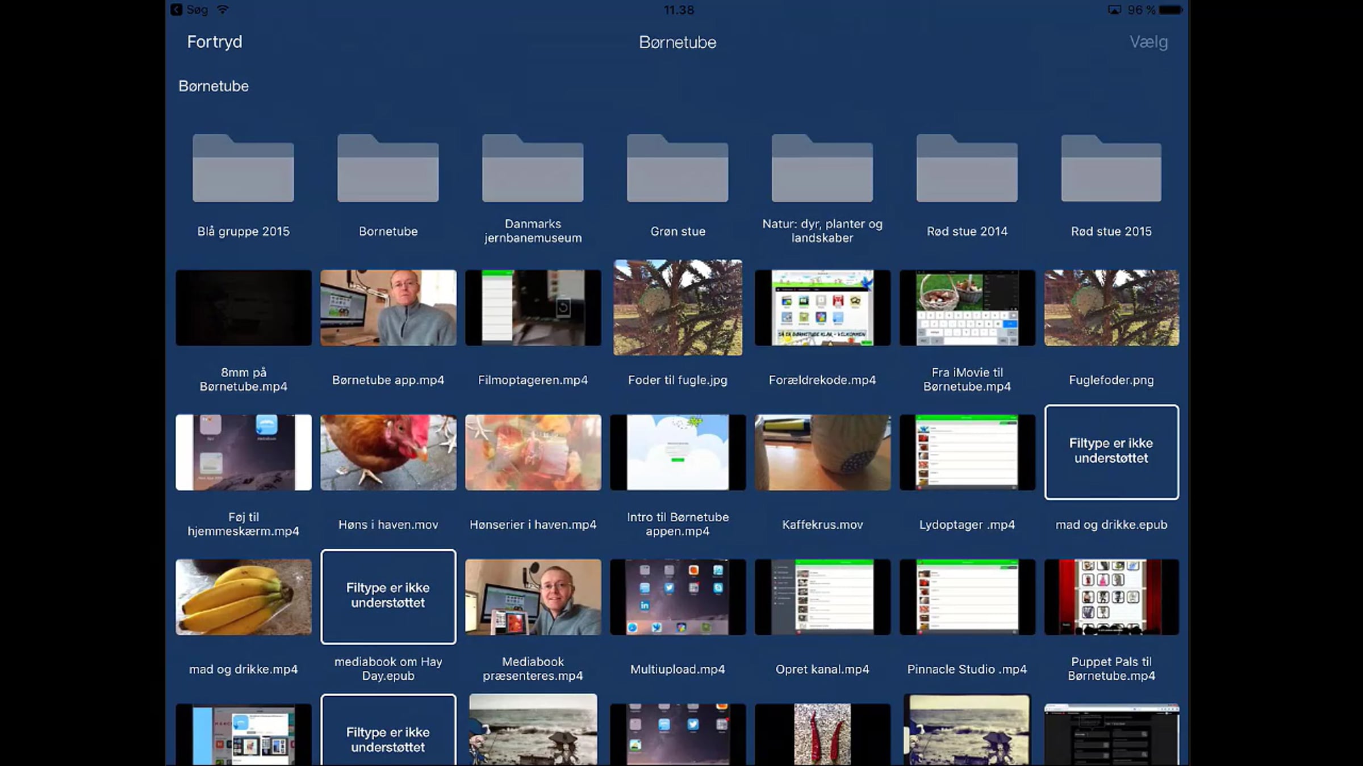
Task: Tap the Vælg button
Action: (x=1148, y=42)
